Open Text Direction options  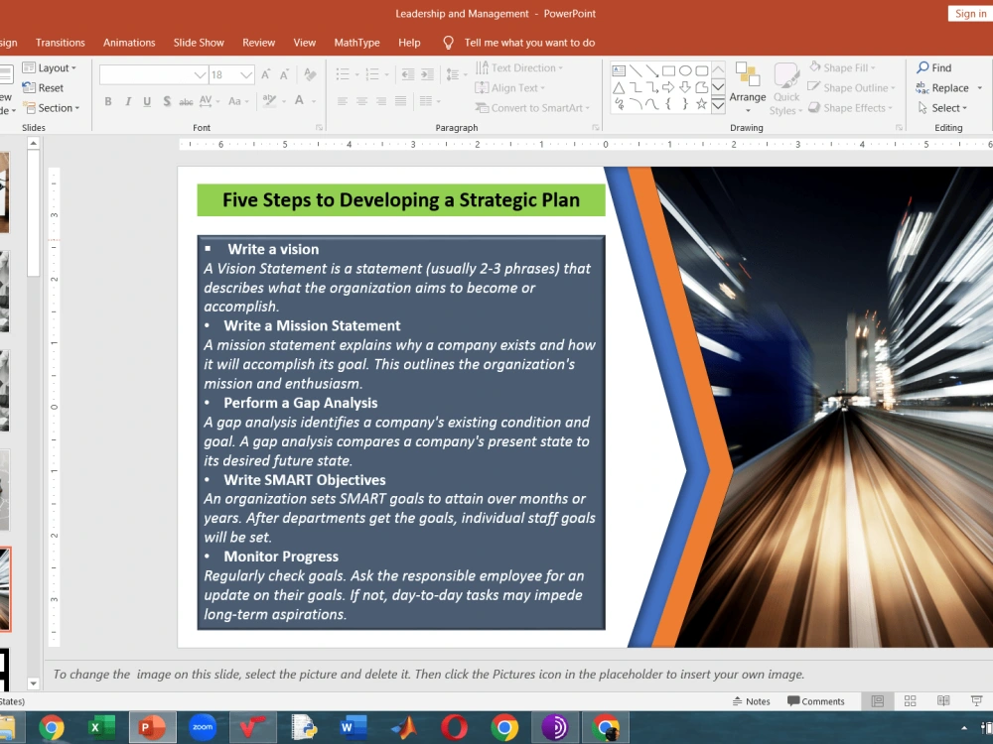[518, 67]
